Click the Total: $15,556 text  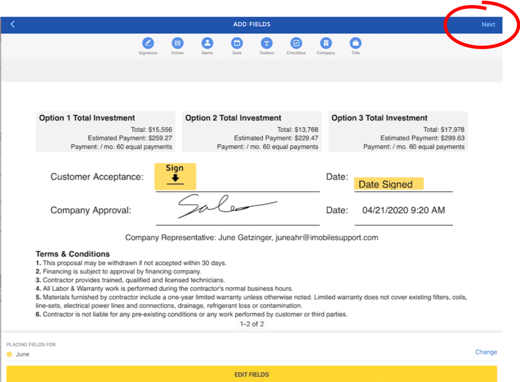point(151,130)
